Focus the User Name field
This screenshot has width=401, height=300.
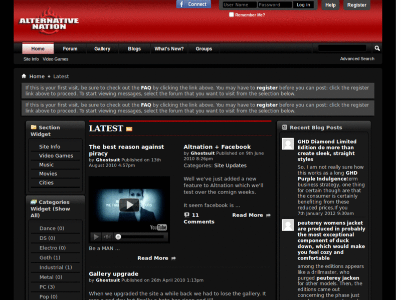(x=240, y=4)
